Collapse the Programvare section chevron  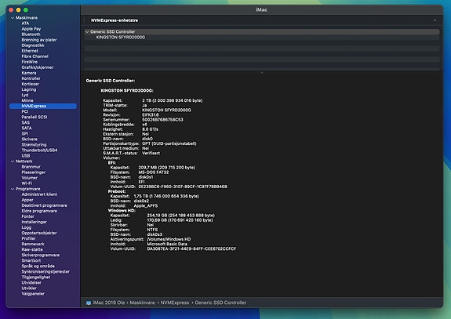coord(13,189)
